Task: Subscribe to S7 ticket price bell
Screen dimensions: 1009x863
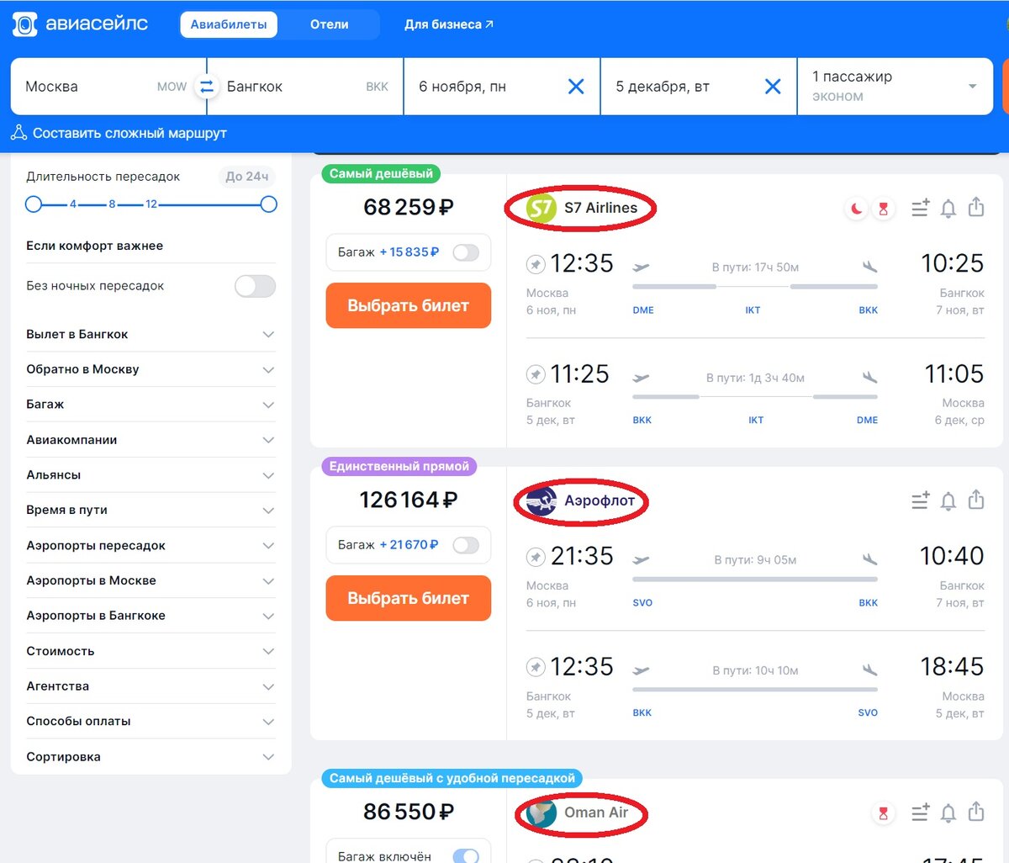Action: pyautogui.click(x=948, y=209)
